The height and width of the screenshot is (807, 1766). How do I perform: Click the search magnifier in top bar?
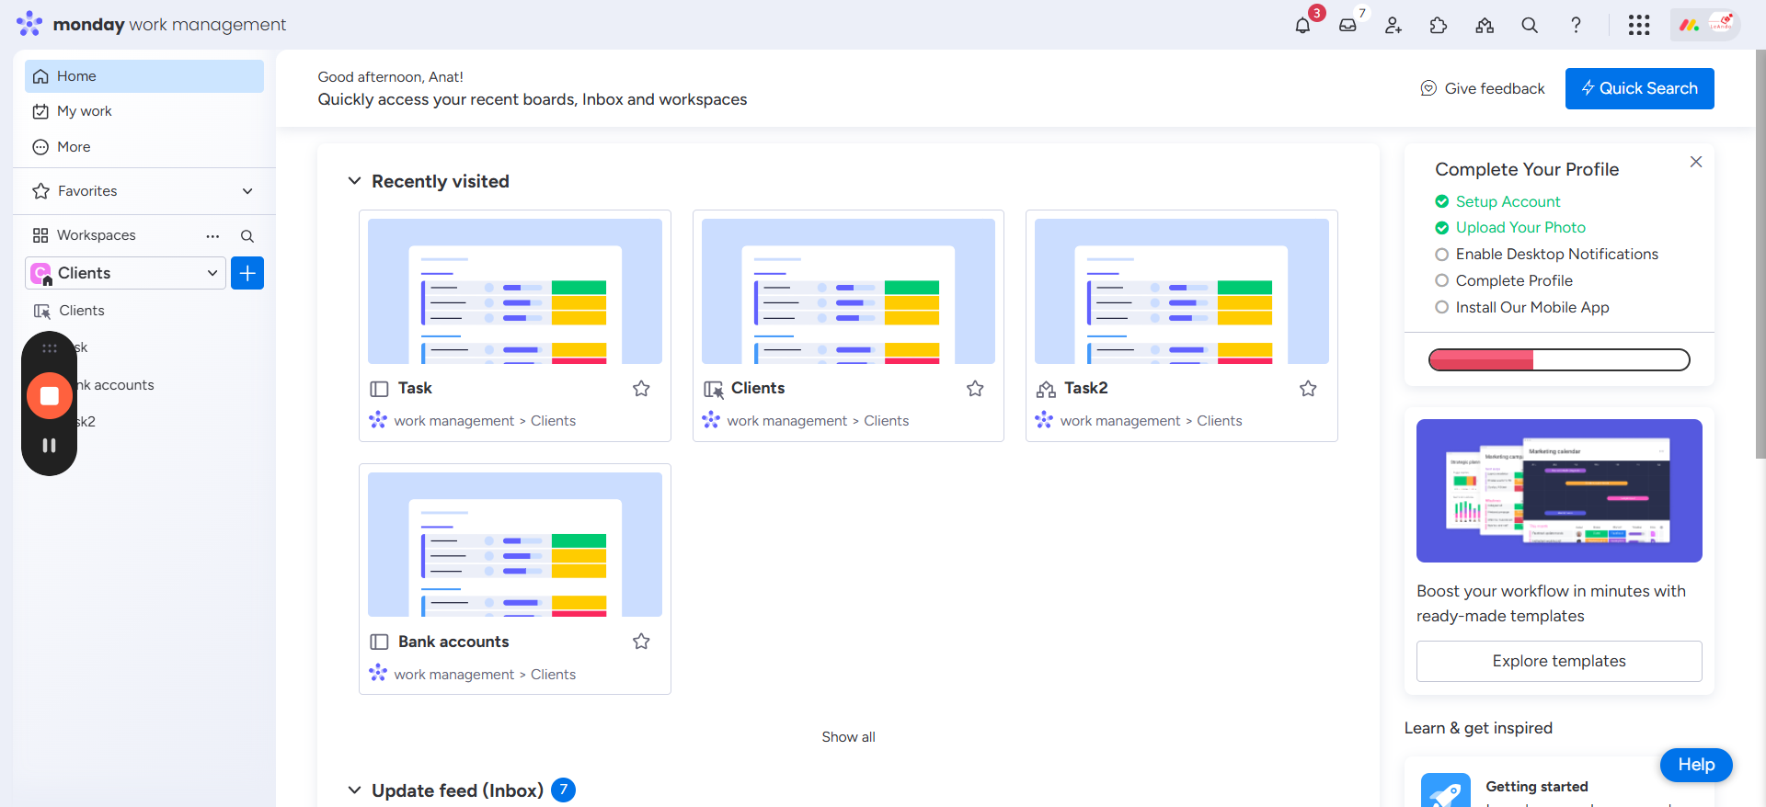click(x=1530, y=26)
